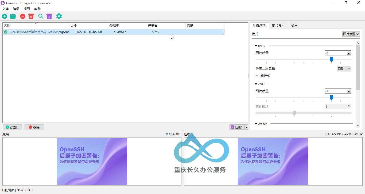Click the 压缩 button
Image resolution: width=365 pixels, height=194 pixels.
[x=237, y=127]
